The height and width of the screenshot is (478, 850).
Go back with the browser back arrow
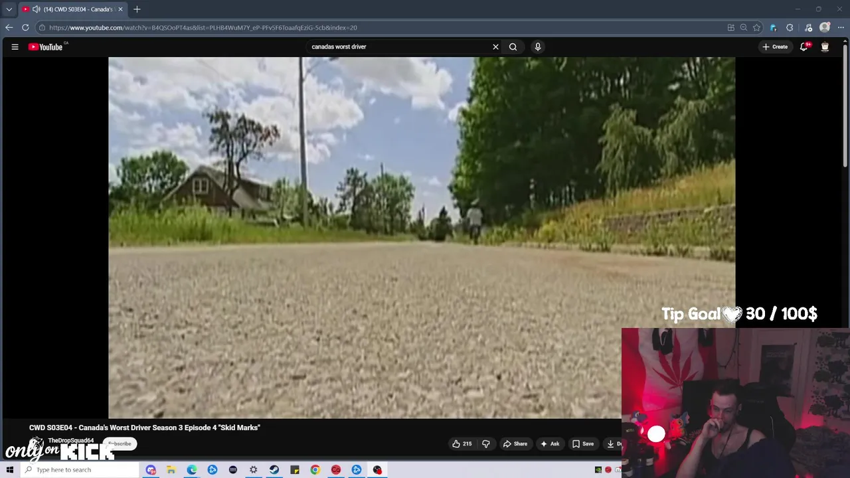[x=9, y=27]
